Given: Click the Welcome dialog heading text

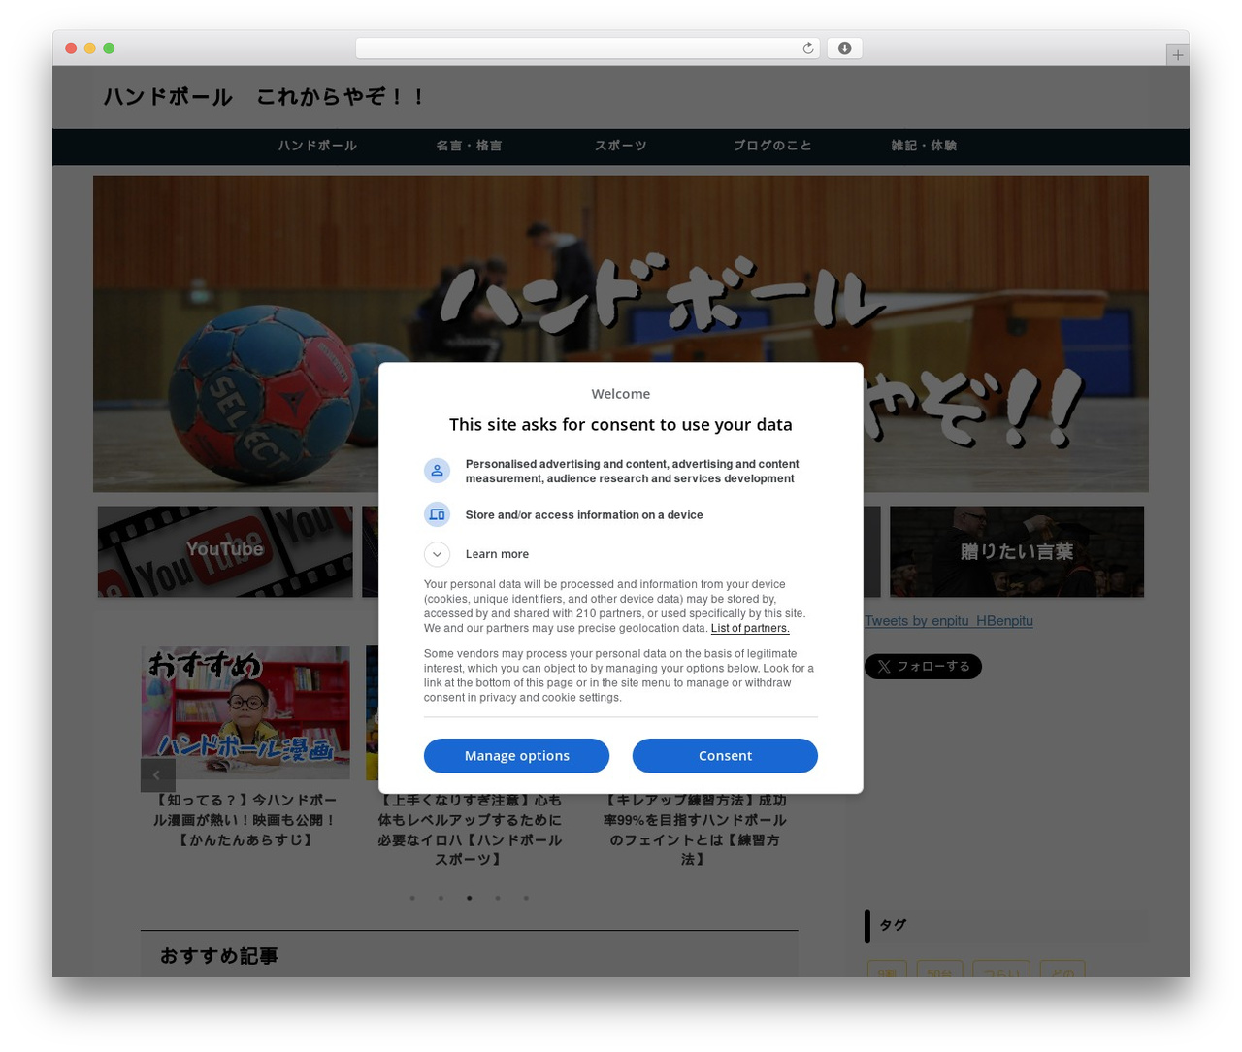Looking at the screenshot, I should point(621,394).
